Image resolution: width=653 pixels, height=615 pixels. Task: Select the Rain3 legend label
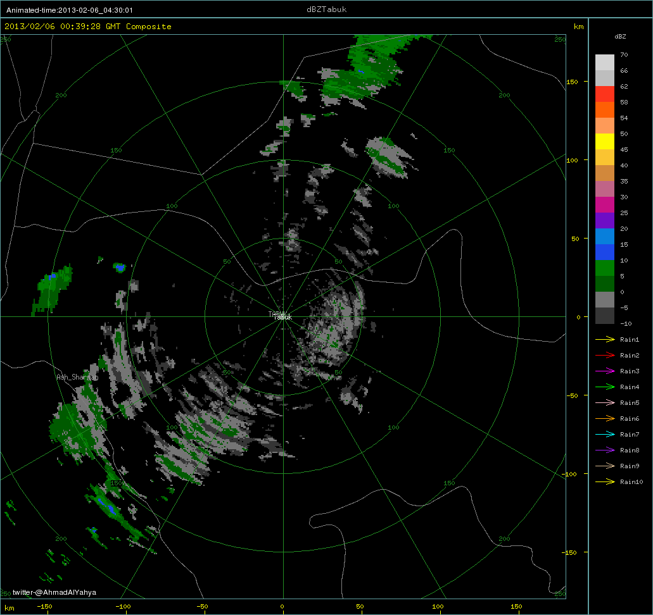tap(630, 371)
